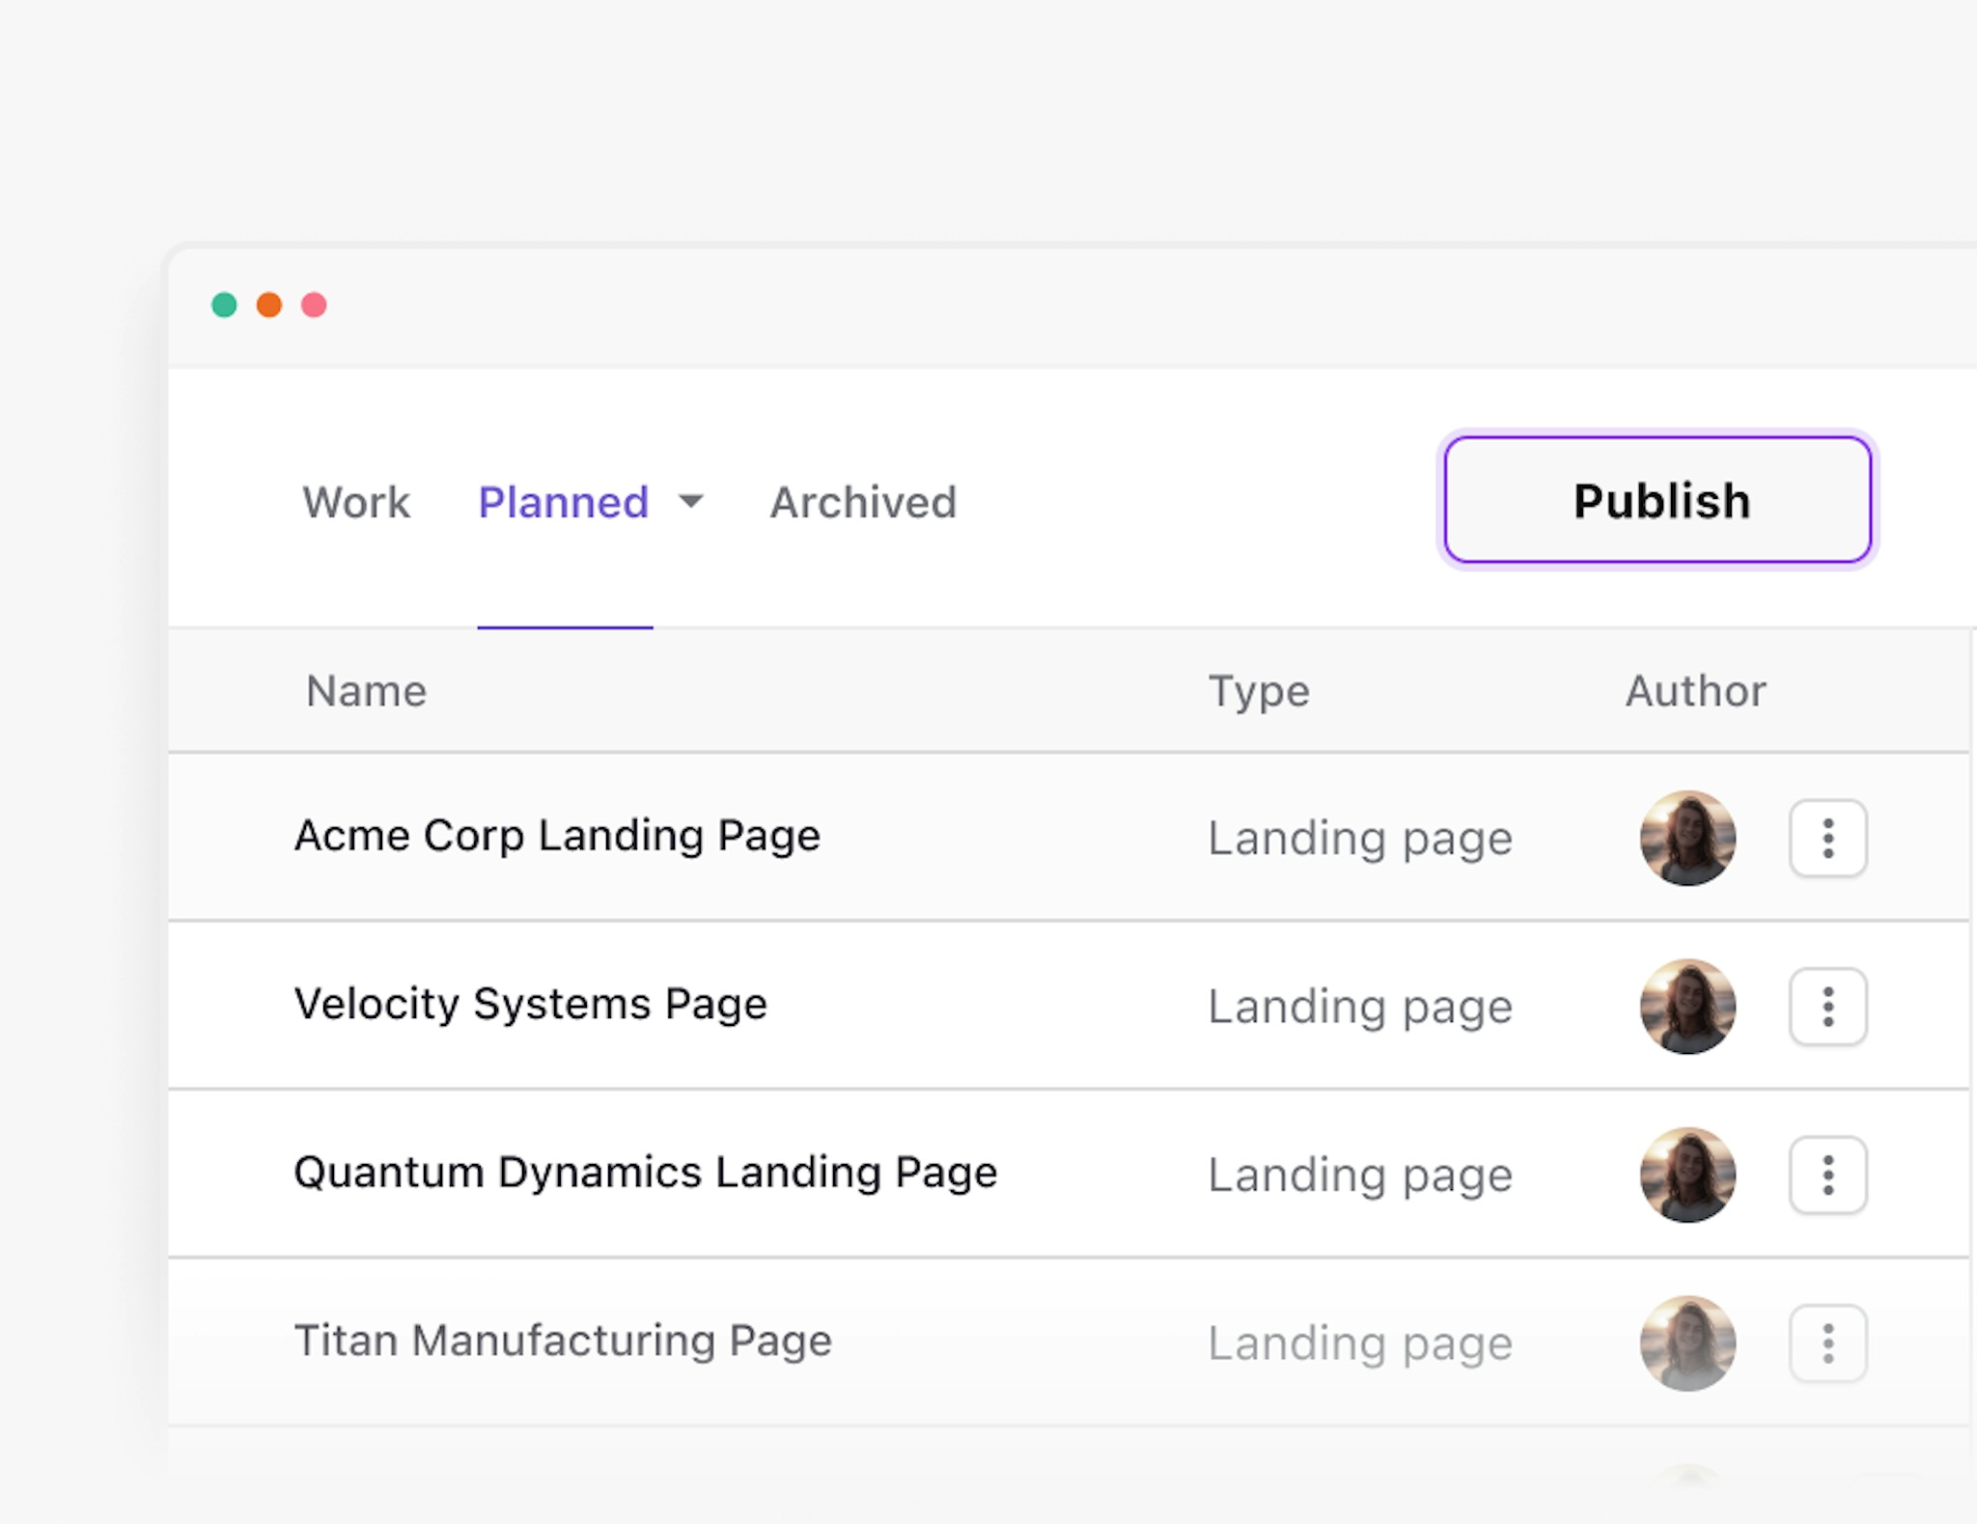The width and height of the screenshot is (1977, 1524).
Task: Open three-dot menu for Titan Manufacturing Page
Action: tap(1827, 1344)
